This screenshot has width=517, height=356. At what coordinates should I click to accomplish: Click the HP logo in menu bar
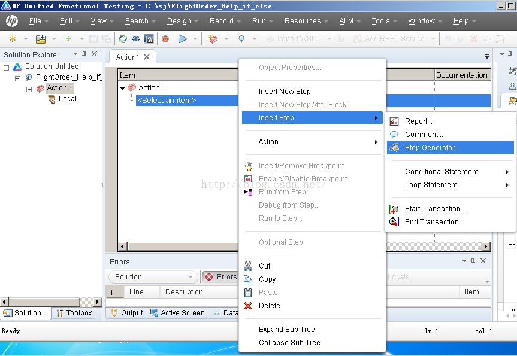point(12,21)
